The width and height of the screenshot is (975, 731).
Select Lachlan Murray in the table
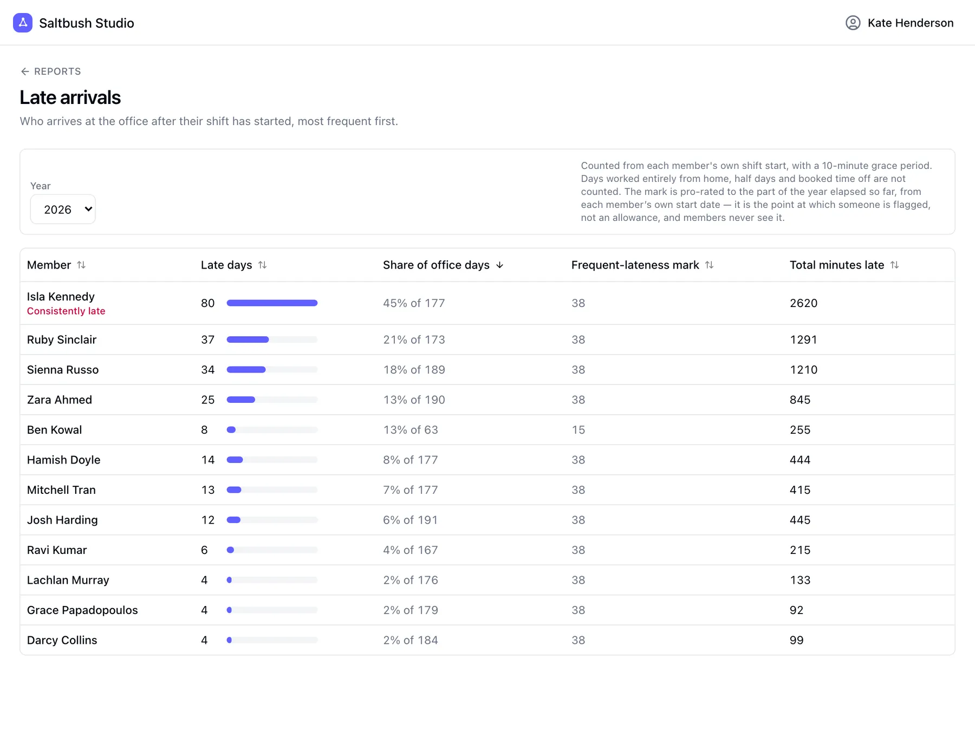pyautogui.click(x=68, y=580)
